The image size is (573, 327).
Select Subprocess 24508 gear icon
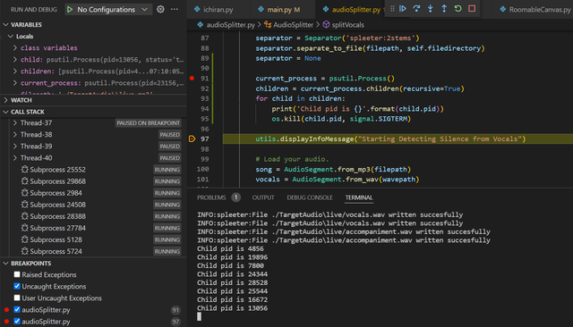24,204
